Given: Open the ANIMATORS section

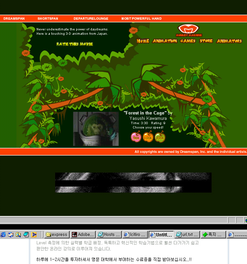Looking at the screenshot, I should tap(229, 41).
